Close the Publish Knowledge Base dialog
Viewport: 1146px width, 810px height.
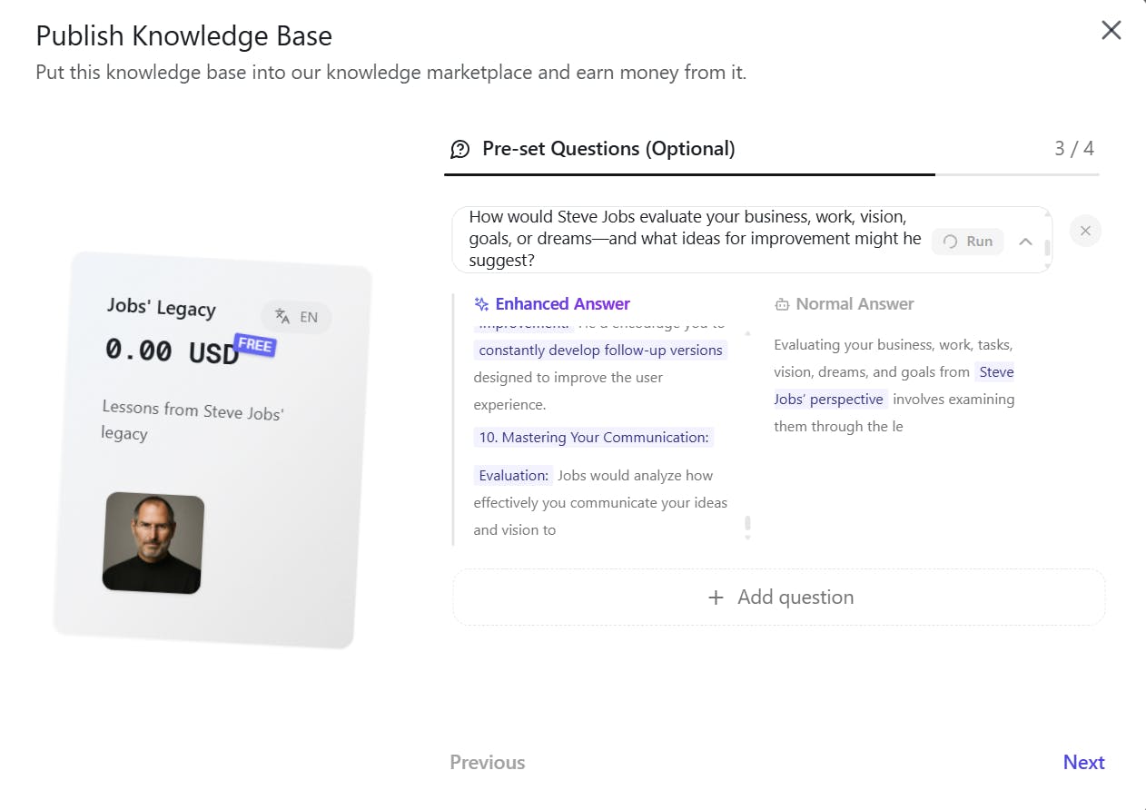(1111, 31)
